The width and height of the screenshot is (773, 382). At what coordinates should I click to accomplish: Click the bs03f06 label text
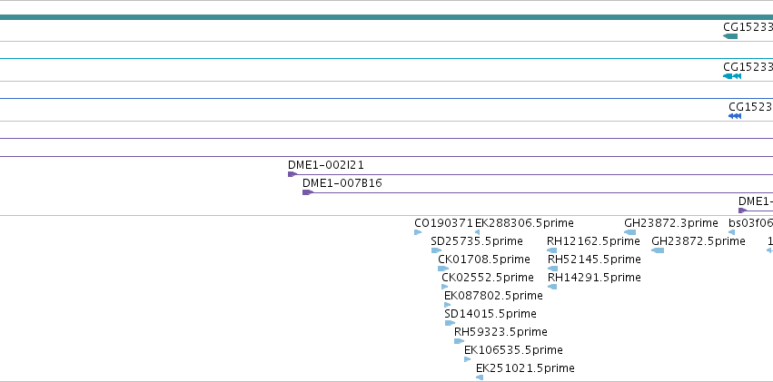pyautogui.click(x=751, y=223)
